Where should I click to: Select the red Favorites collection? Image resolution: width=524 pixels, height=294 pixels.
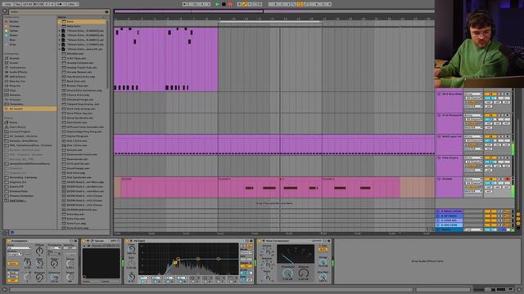13,21
